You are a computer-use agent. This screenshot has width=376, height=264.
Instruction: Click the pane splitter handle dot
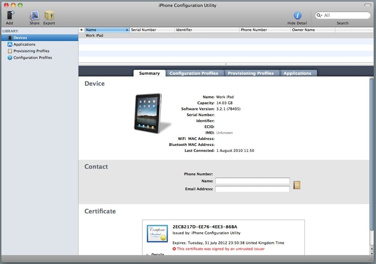pyautogui.click(x=226, y=64)
